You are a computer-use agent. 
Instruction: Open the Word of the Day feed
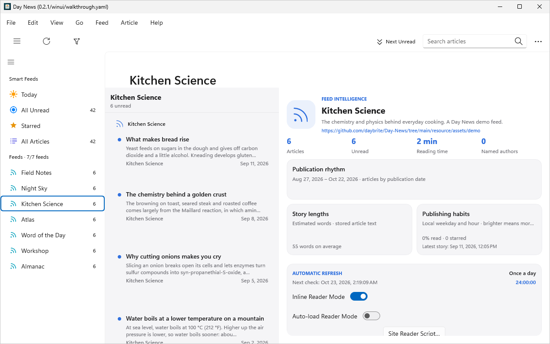53,235
